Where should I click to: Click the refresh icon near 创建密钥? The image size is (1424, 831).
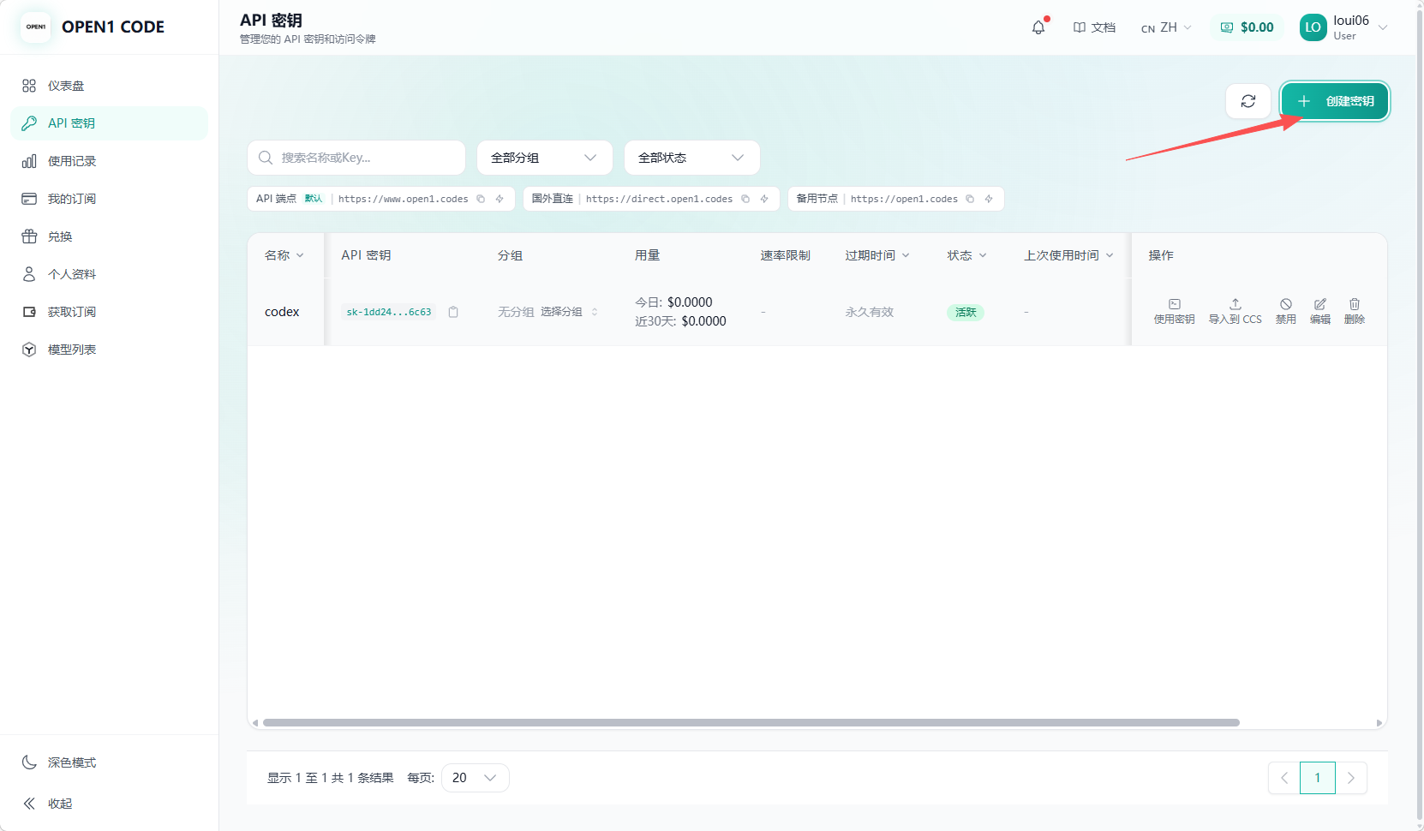tap(1248, 101)
